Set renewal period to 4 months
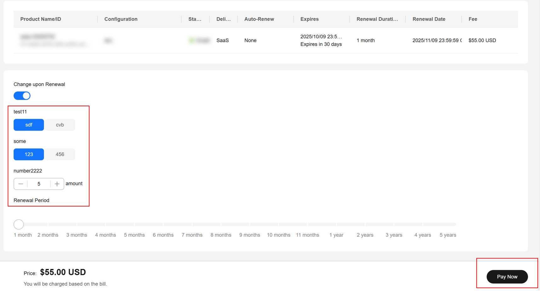540x291 pixels. (106, 235)
